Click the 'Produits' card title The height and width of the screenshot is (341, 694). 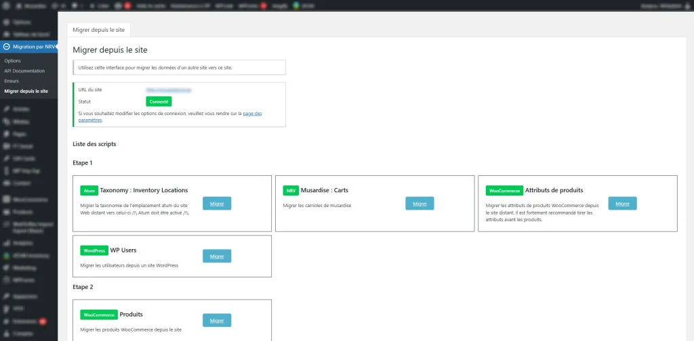(x=131, y=315)
